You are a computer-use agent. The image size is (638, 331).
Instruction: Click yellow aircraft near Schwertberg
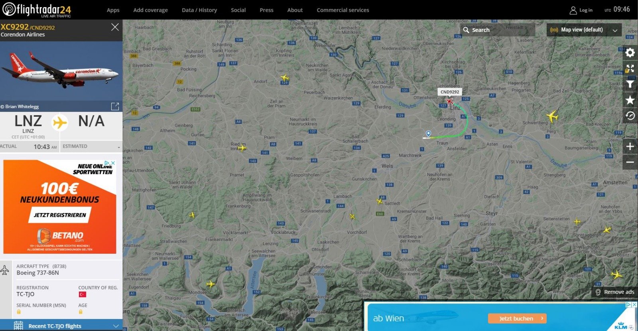tap(552, 117)
